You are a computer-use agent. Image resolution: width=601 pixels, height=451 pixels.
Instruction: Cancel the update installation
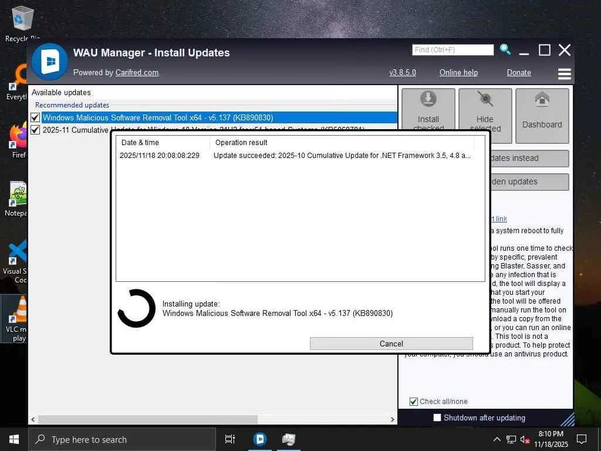pyautogui.click(x=391, y=343)
